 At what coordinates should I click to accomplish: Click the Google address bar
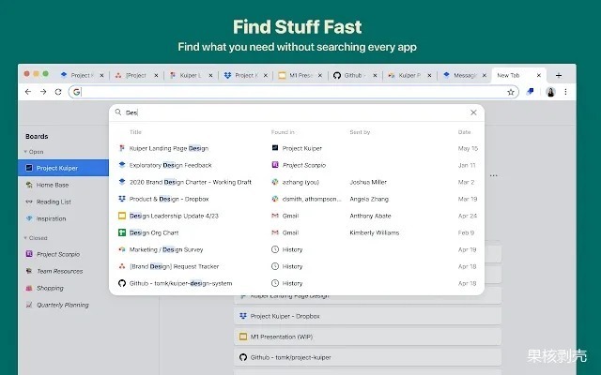pos(294,92)
